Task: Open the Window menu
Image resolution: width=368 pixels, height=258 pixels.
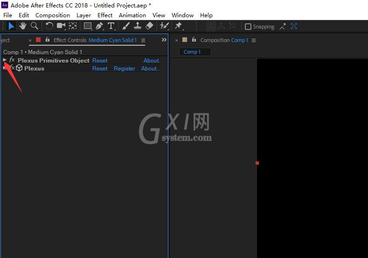Action: pyautogui.click(x=182, y=15)
